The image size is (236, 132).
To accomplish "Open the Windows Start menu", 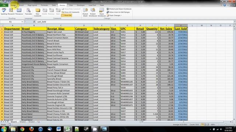I will [x=4, y=129].
